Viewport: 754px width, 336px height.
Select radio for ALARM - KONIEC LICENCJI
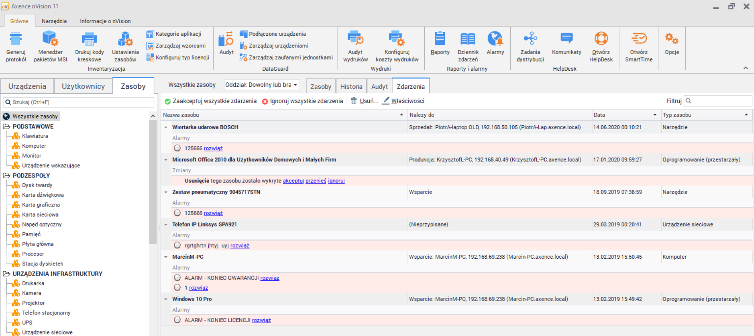pyautogui.click(x=178, y=320)
